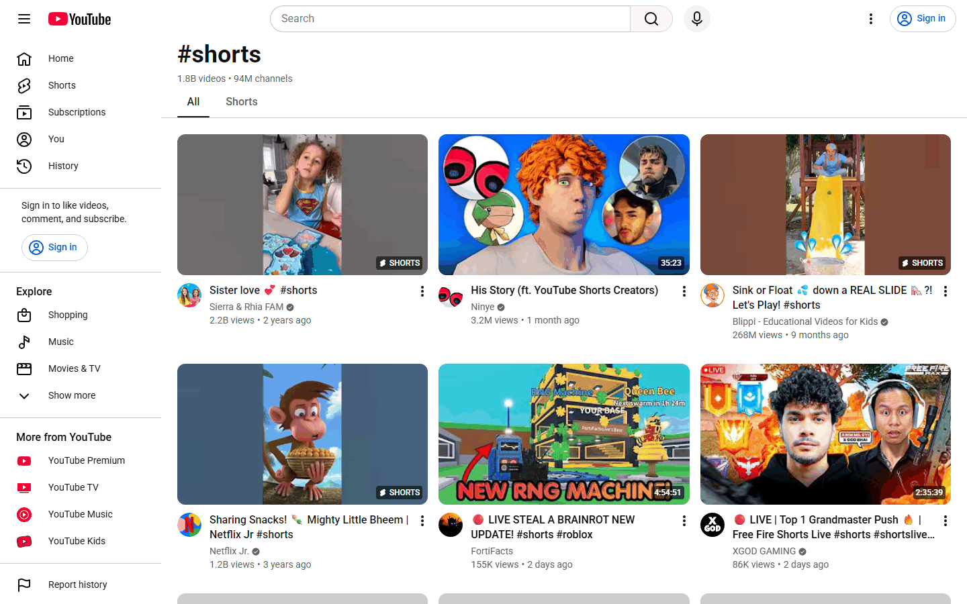Open Shopping under Explore
The image size is (967, 604).
click(81, 315)
